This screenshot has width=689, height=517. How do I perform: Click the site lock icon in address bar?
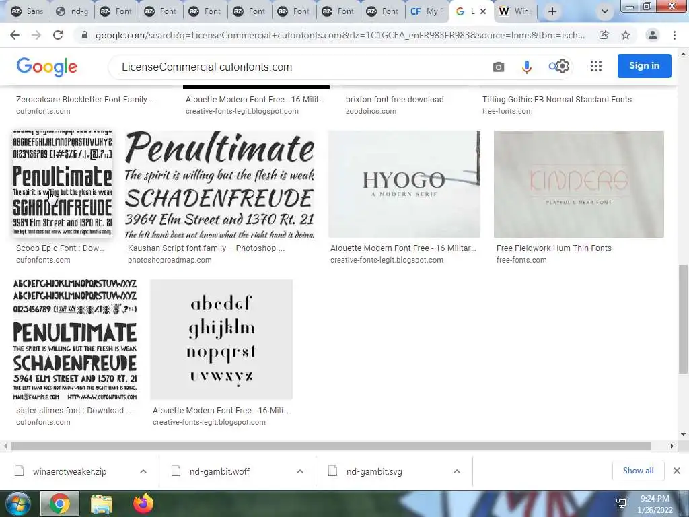85,35
